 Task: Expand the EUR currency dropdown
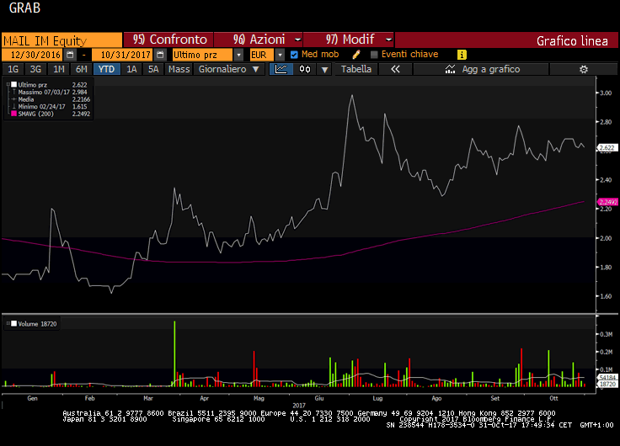(x=281, y=54)
